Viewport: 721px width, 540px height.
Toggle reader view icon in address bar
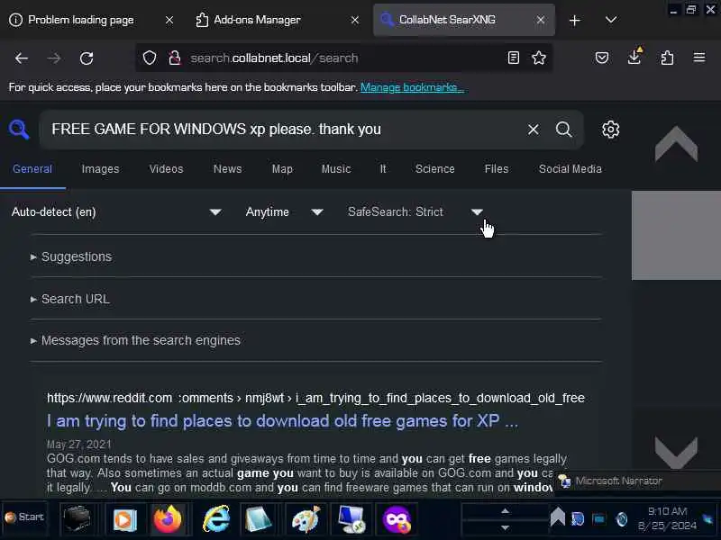point(514,58)
